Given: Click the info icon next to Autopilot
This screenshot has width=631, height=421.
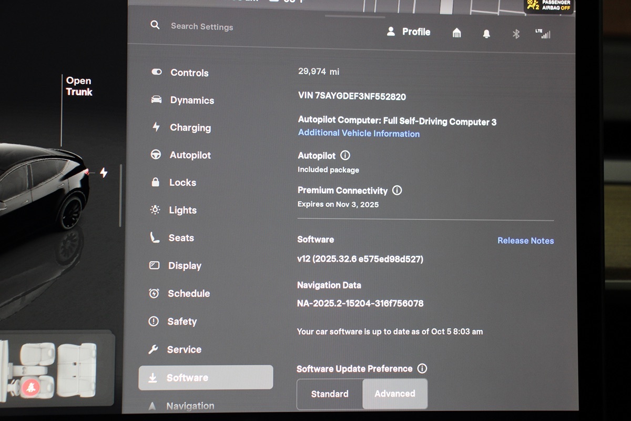Looking at the screenshot, I should (345, 155).
